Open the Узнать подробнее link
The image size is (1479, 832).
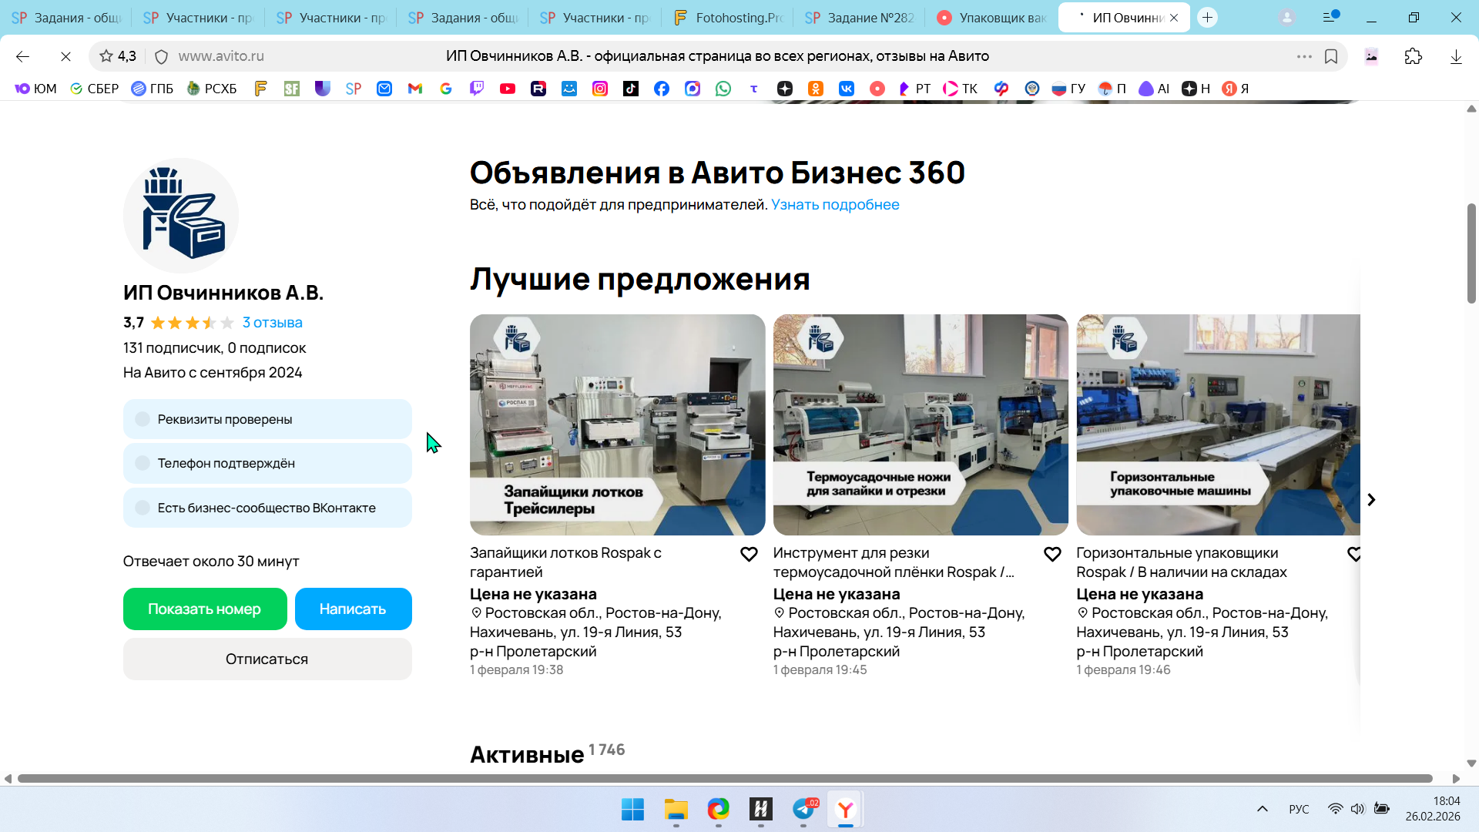[835, 205]
